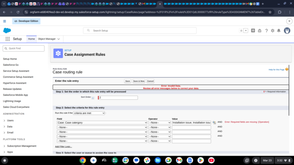Open Service Setup Assistant
The height and width of the screenshot is (165, 294).
point(16,71)
